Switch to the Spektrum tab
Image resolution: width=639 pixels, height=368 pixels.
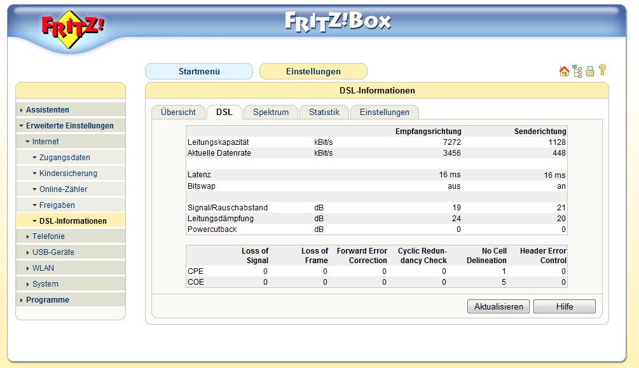[x=271, y=112]
